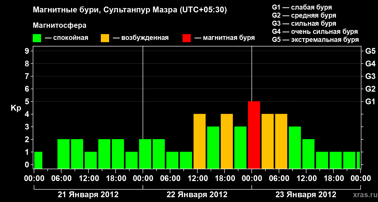Select the green Kp 2 bar at 12:00 on 23 Января
Viewport: 378px width, 202px height.
pyautogui.click(x=308, y=154)
